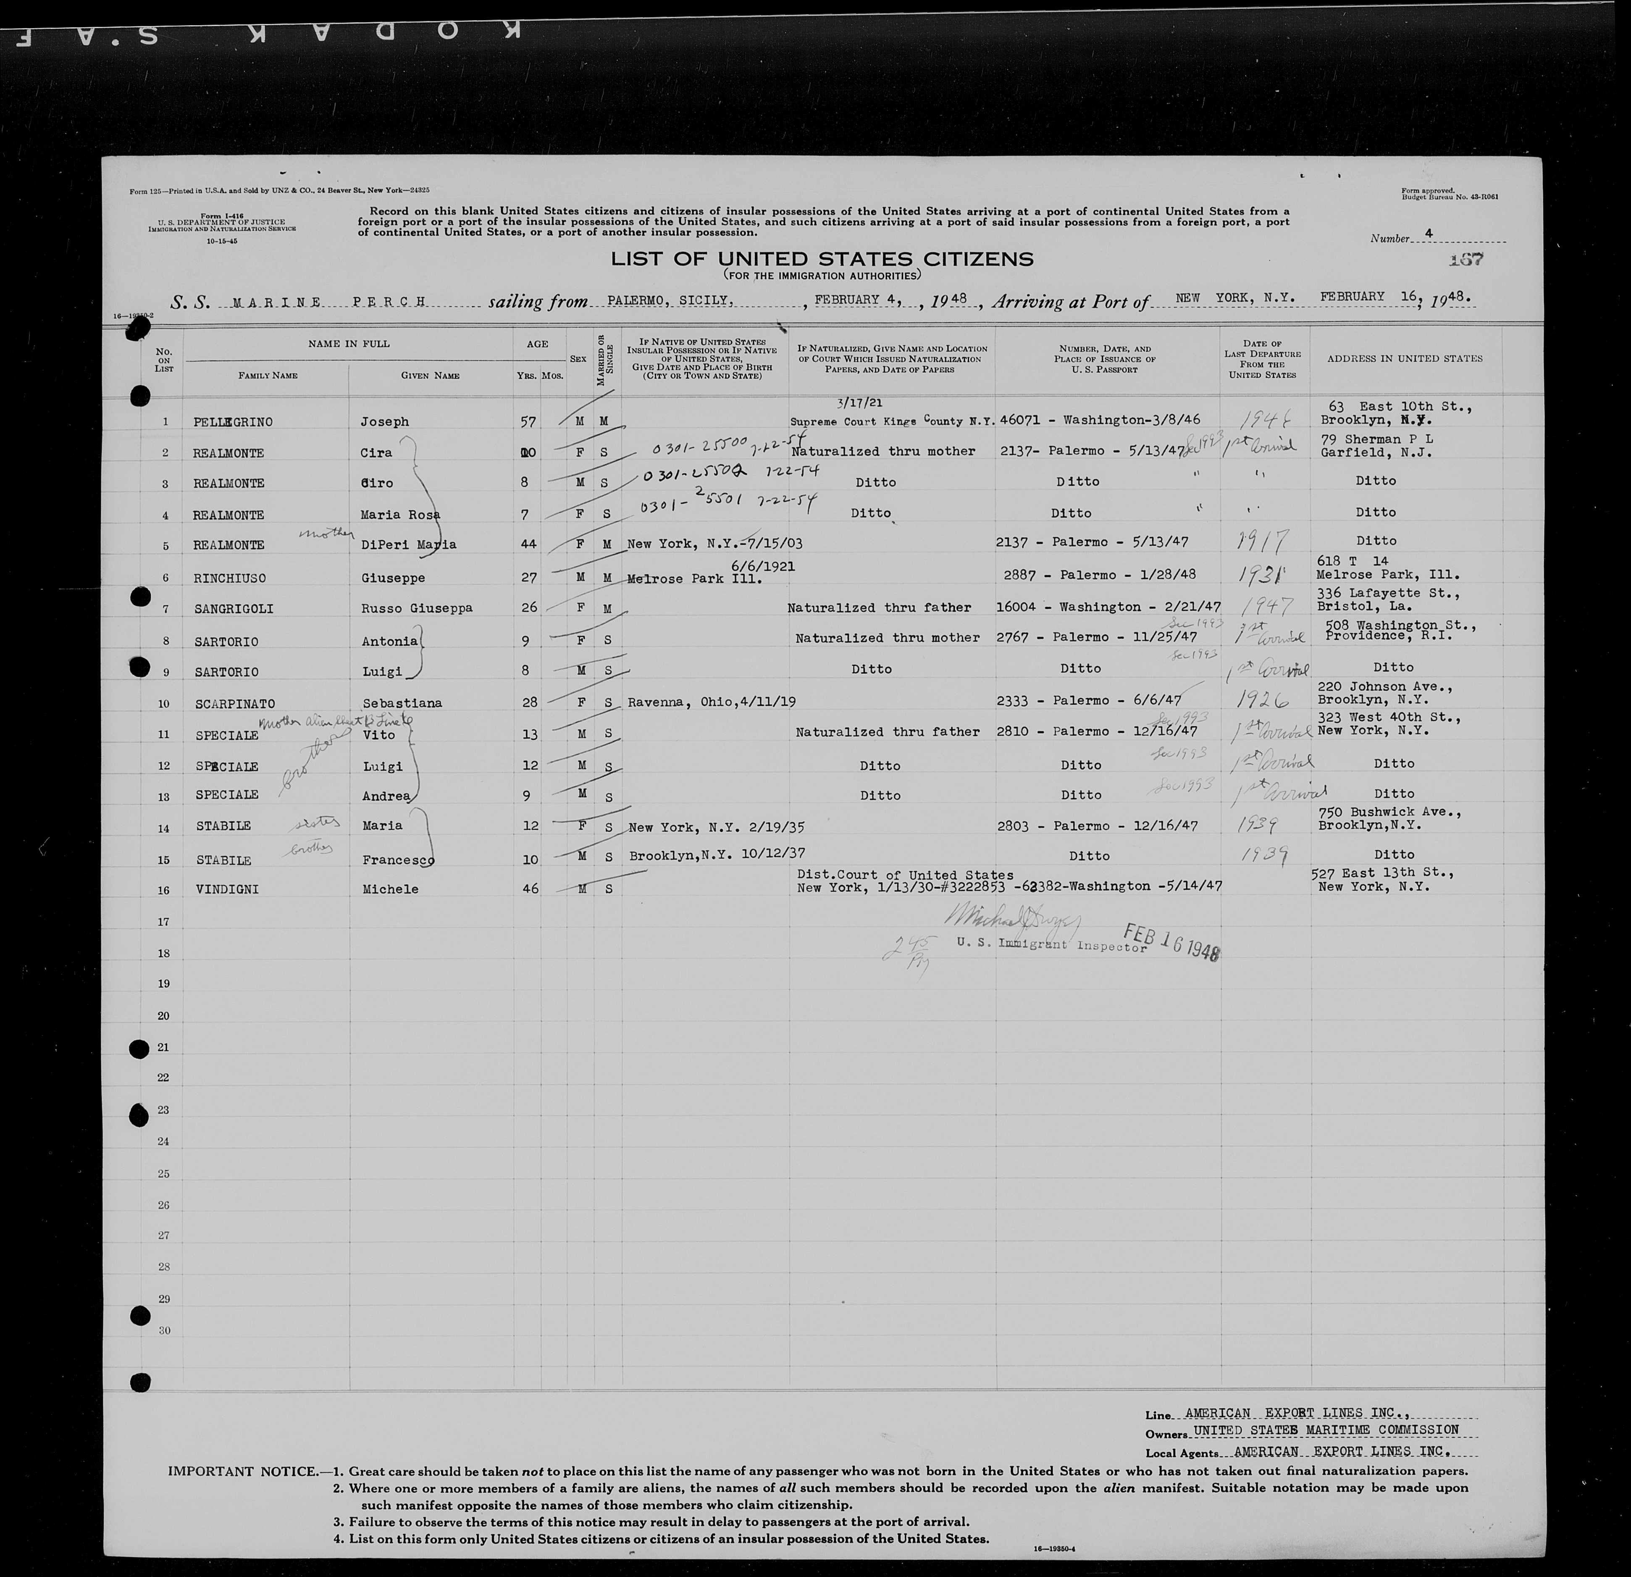This screenshot has width=1631, height=1577.
Task: Click given name 'Maria Rosa'
Action: [399, 515]
